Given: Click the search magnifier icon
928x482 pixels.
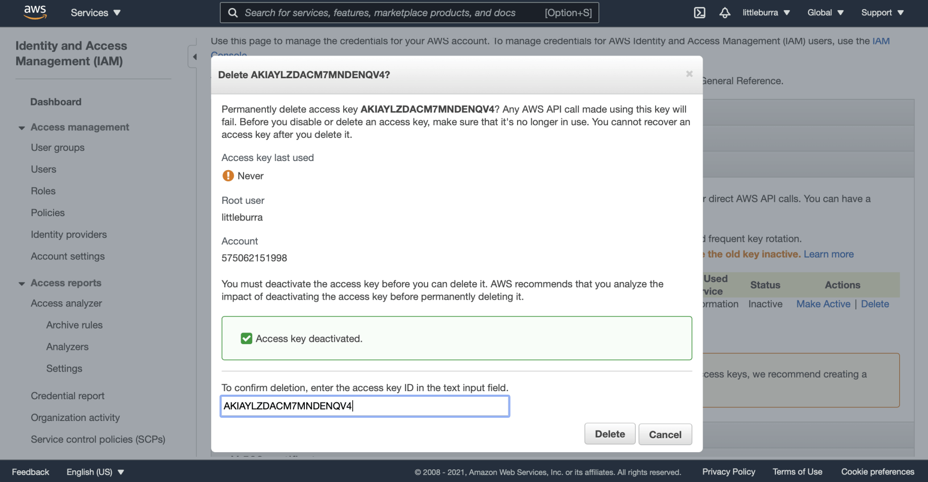Looking at the screenshot, I should (x=233, y=13).
